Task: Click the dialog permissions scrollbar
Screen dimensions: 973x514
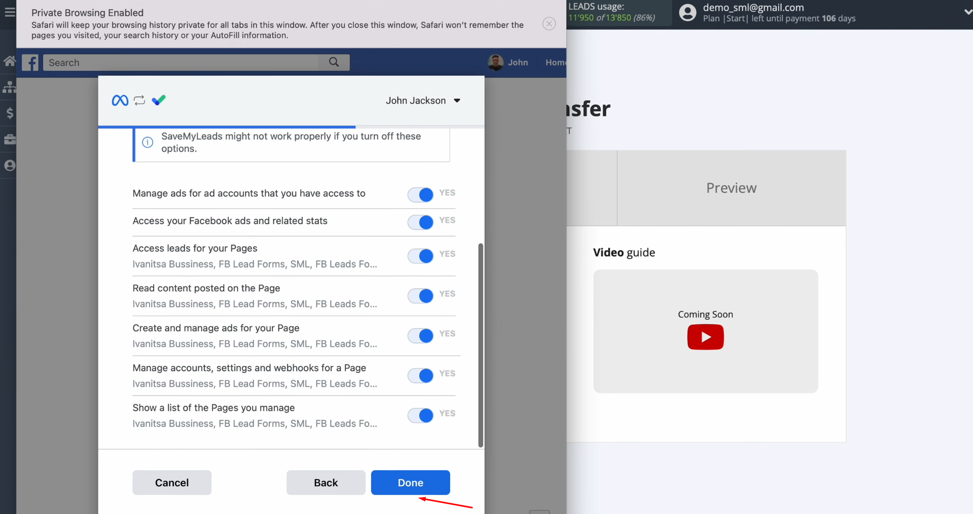Action: pyautogui.click(x=481, y=345)
